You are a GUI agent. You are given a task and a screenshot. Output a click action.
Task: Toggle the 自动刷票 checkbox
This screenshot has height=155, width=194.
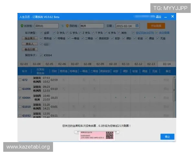pos(156,33)
